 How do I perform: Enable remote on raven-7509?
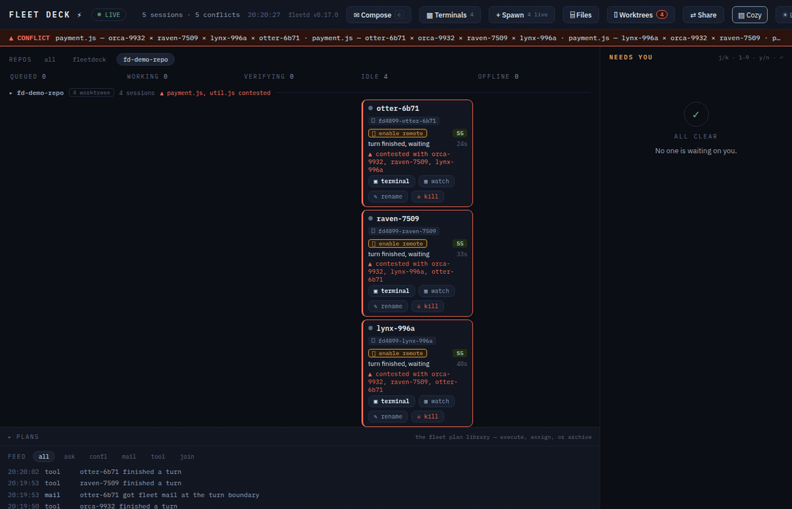pyautogui.click(x=397, y=244)
